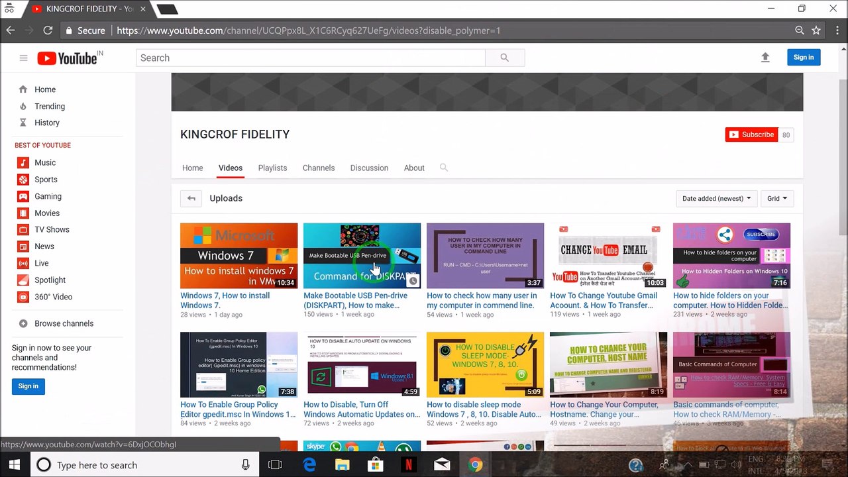Click the channel search magnifier icon
This screenshot has width=848, height=477.
(444, 168)
